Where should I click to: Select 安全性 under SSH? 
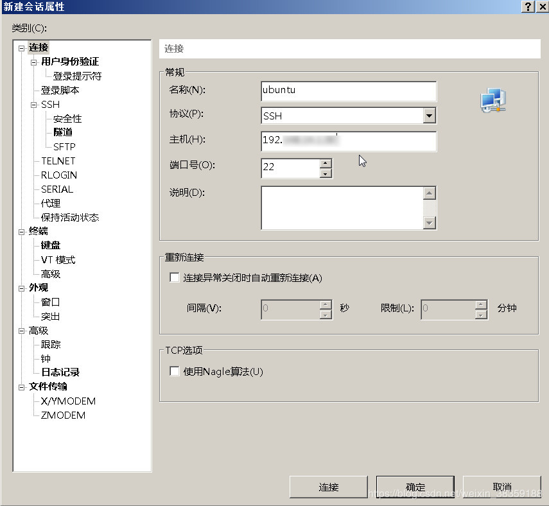(67, 118)
